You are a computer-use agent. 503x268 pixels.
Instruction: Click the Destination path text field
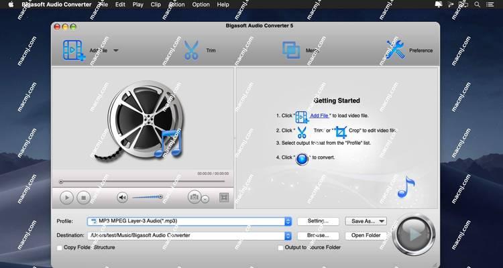[186, 236]
